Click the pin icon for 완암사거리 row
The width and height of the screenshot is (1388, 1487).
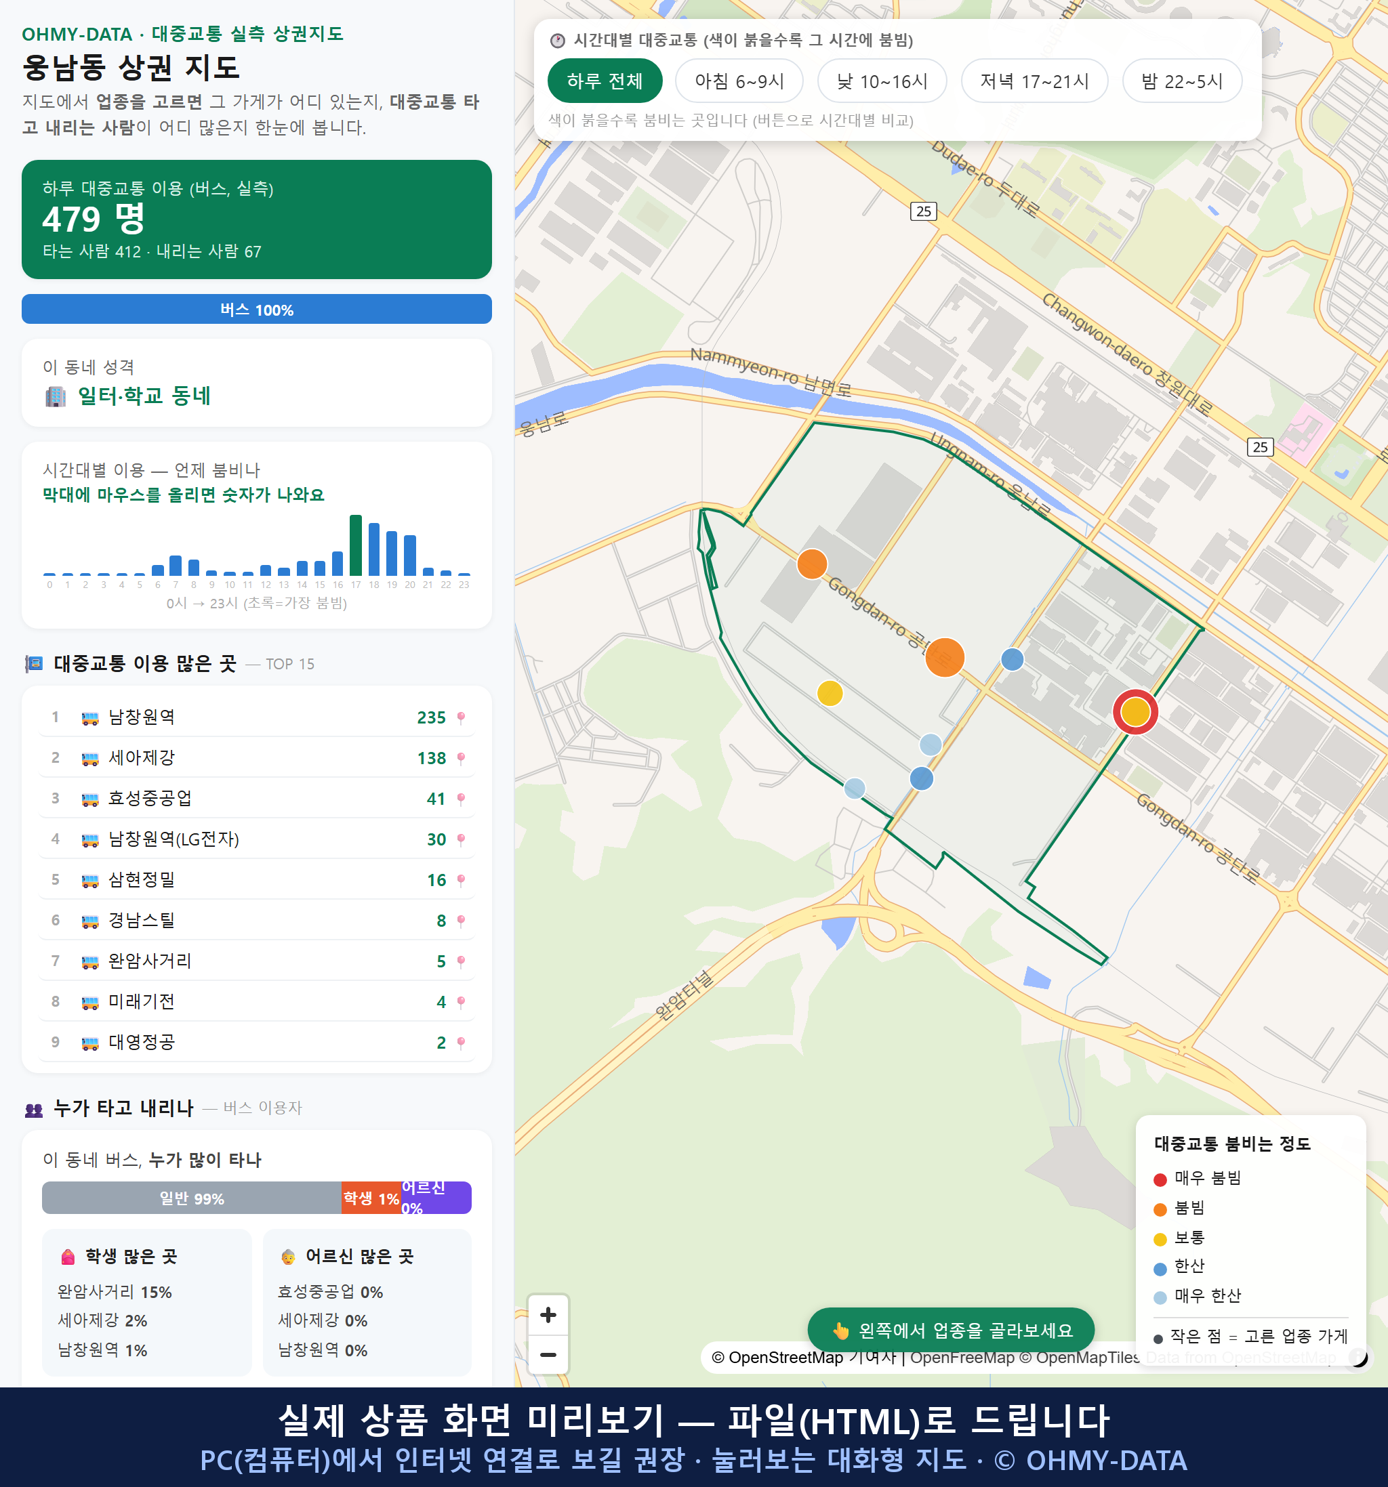(461, 961)
